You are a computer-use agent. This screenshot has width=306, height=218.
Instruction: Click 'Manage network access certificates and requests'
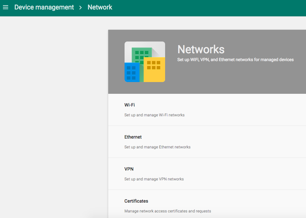coord(168,211)
